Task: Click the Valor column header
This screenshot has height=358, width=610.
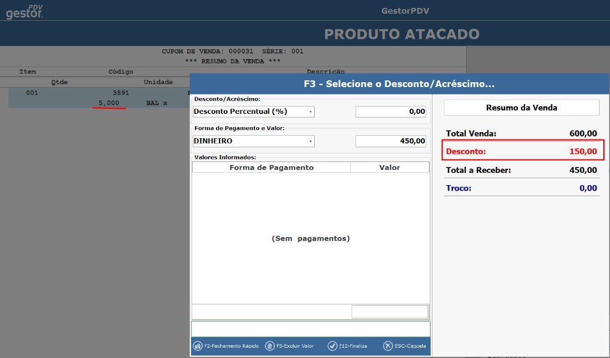Action: (x=390, y=167)
